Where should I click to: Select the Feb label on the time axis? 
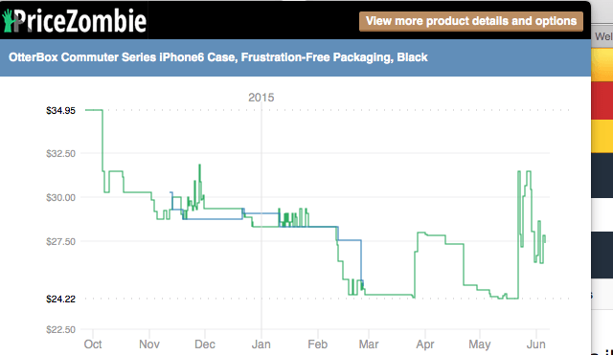pyautogui.click(x=317, y=344)
